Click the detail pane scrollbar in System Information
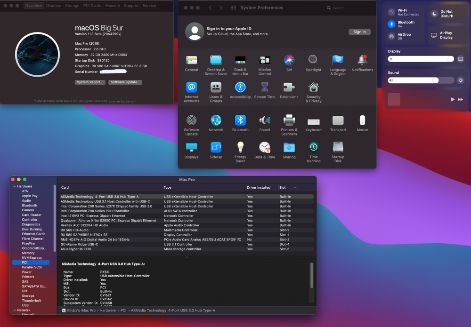The height and width of the screenshot is (327, 471). coord(311,275)
